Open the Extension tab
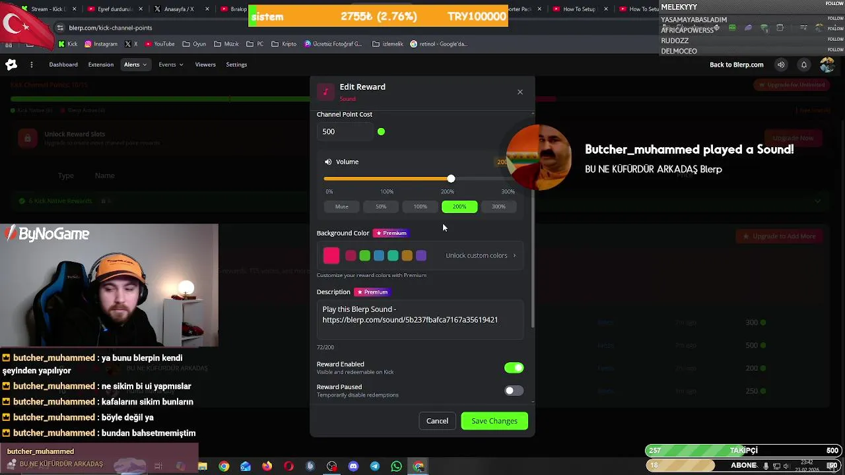Image resolution: width=845 pixels, height=475 pixels. (x=101, y=65)
